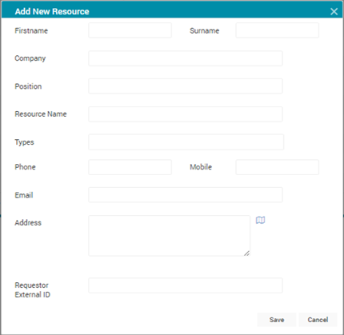This screenshot has width=344, height=335.
Task: Focus the Surname input field
Action: 278,30
